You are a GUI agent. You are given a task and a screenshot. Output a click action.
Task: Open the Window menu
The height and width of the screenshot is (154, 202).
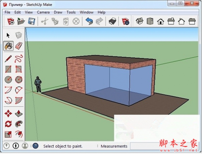(87, 12)
